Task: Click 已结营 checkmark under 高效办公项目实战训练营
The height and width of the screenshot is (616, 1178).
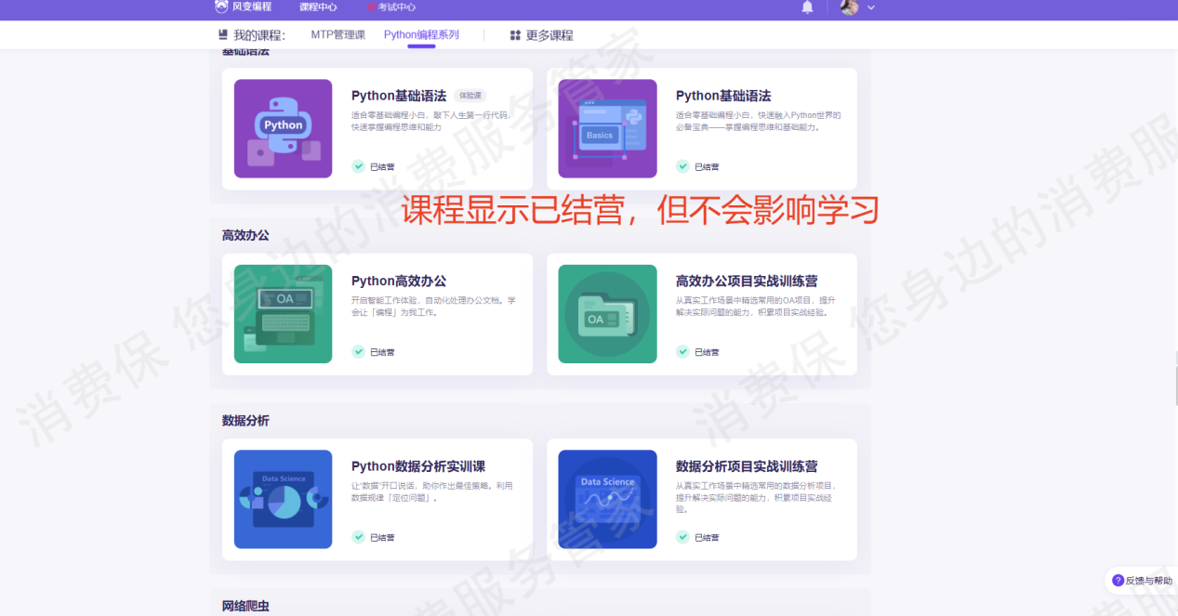Action: pyautogui.click(x=682, y=352)
